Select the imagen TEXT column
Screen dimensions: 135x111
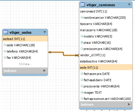pyautogui.click(x=106, y=93)
